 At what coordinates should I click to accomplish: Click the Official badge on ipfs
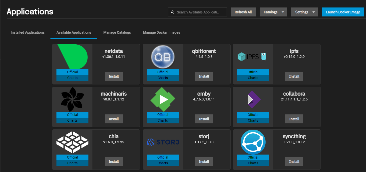pos(253,72)
